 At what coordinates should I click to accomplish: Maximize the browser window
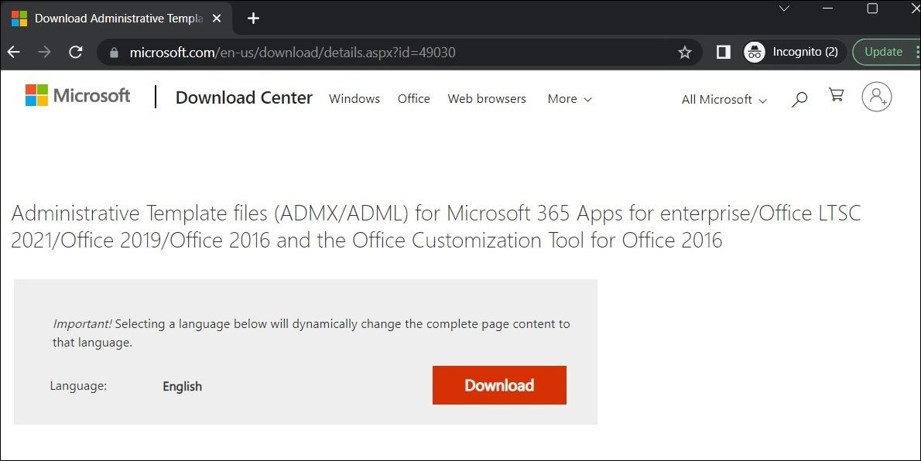pyautogui.click(x=872, y=9)
